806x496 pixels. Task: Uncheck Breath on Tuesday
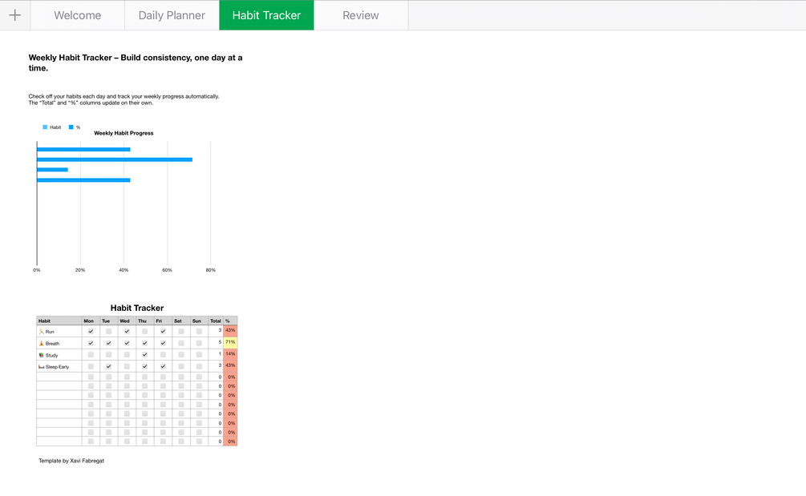[x=108, y=343]
